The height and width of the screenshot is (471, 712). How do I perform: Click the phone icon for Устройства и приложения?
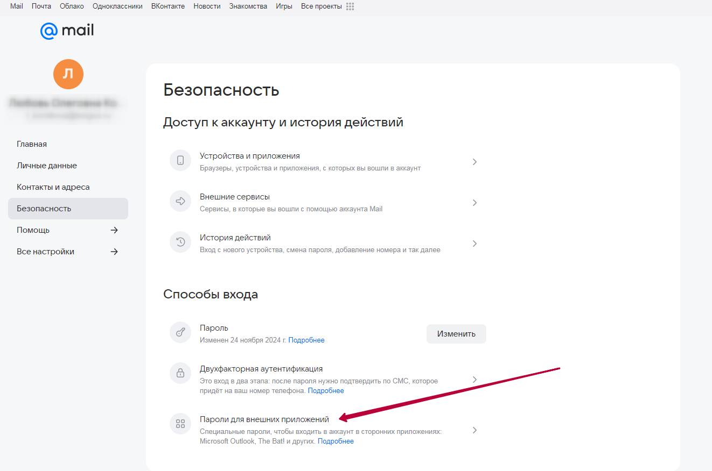pyautogui.click(x=180, y=160)
